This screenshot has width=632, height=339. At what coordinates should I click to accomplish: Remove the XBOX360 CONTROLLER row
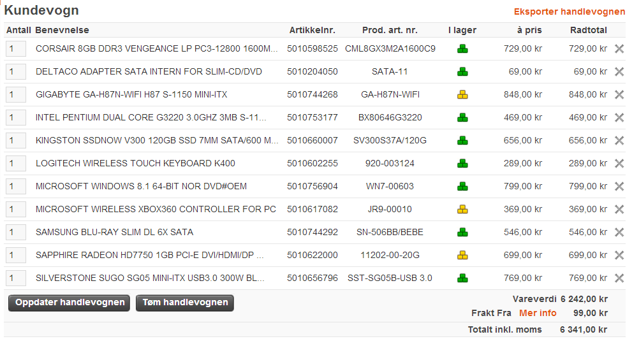(x=619, y=210)
